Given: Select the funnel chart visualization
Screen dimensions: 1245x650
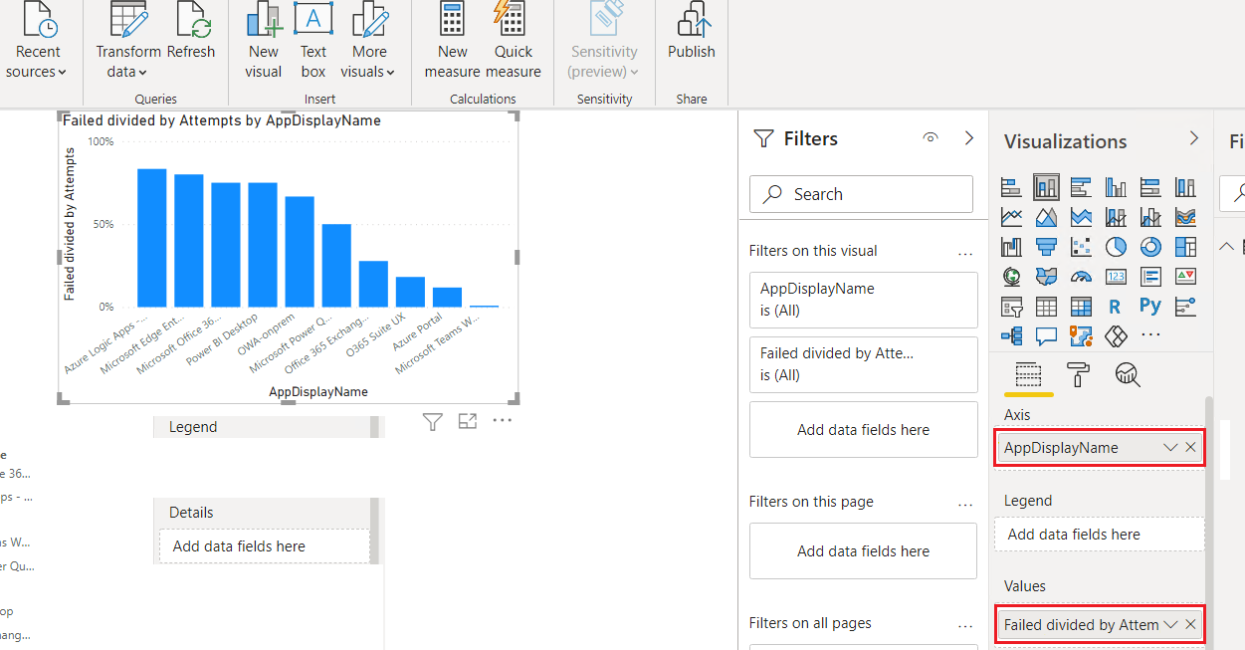Looking at the screenshot, I should click(x=1046, y=246).
